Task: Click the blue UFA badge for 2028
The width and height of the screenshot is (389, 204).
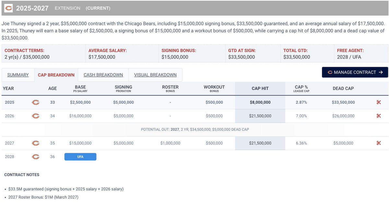Action: click(80, 157)
